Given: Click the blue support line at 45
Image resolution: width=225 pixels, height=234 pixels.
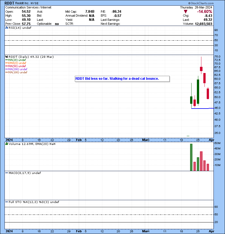Looking at the screenshot, I should 202,108.
